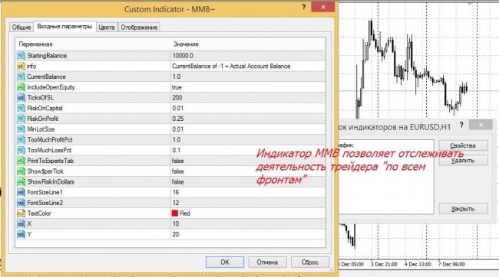The height and width of the screenshot is (277, 499).
Task: Click the TicksOfSL integer icon
Action: [x=21, y=97]
